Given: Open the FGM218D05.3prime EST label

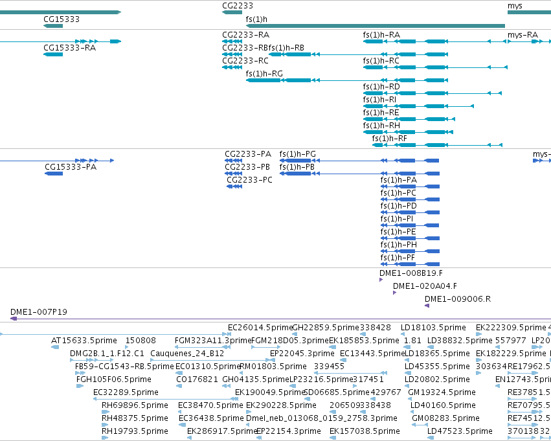Looking at the screenshot, I should [x=290, y=341].
